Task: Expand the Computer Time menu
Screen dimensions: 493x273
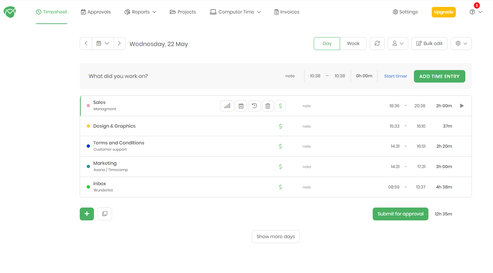Action: click(235, 12)
